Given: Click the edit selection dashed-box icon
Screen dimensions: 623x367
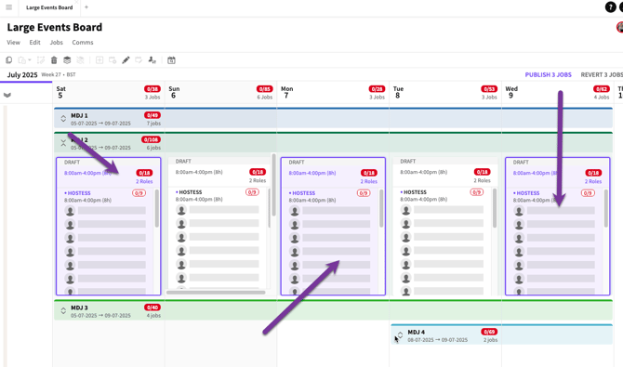Looking at the screenshot, I should 41,60.
